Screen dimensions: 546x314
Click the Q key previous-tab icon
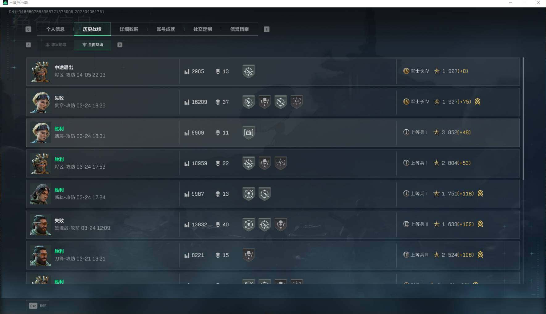click(x=28, y=29)
